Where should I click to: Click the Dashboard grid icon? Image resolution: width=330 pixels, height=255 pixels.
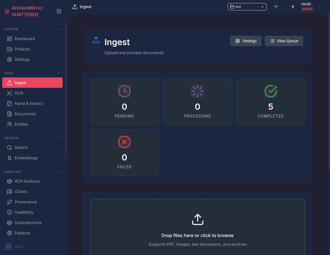(x=10, y=39)
